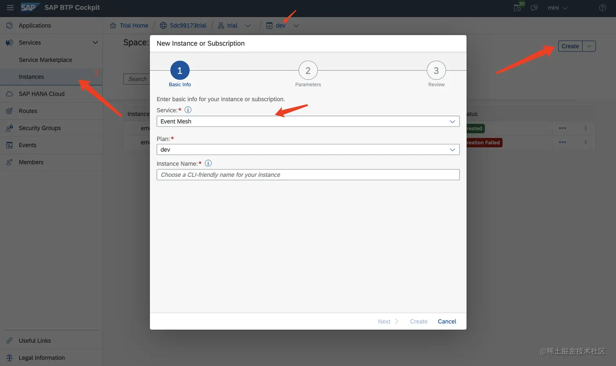Open Trial Home breadcrumb link
Image resolution: width=616 pixels, height=366 pixels.
[134, 26]
